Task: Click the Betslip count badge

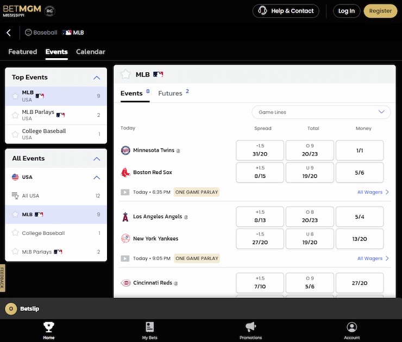Action: click(11, 309)
